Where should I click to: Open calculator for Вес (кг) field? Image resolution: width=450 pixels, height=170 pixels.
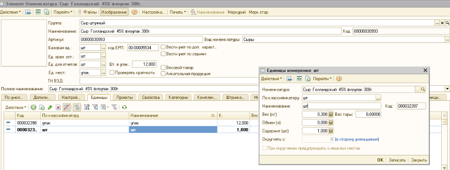pos(331,114)
